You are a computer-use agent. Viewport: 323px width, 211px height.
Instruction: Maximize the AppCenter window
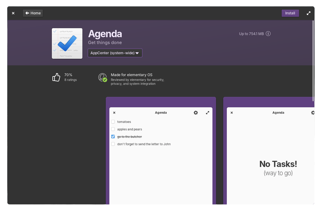pos(309,13)
